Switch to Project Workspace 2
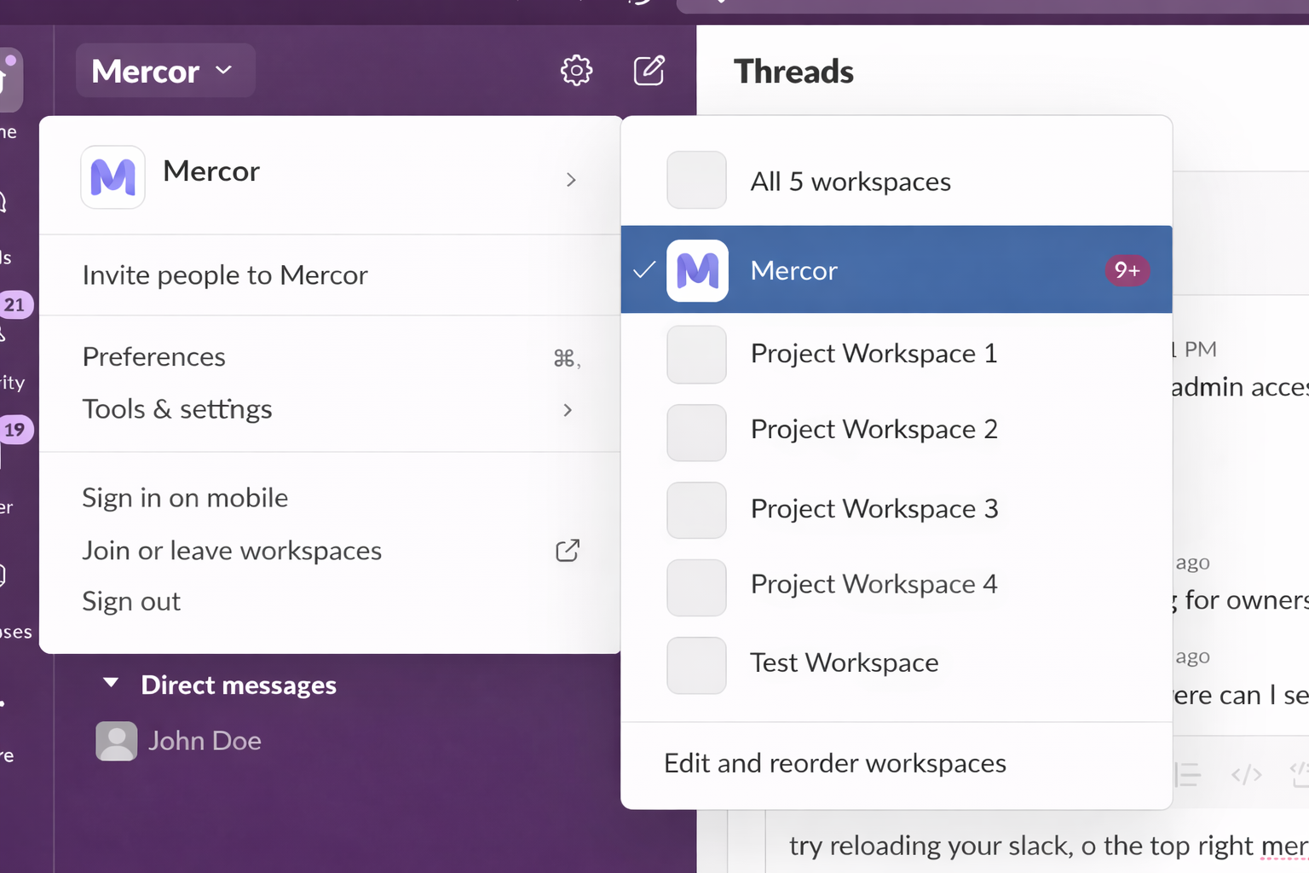The height and width of the screenshot is (873, 1309). 897,430
